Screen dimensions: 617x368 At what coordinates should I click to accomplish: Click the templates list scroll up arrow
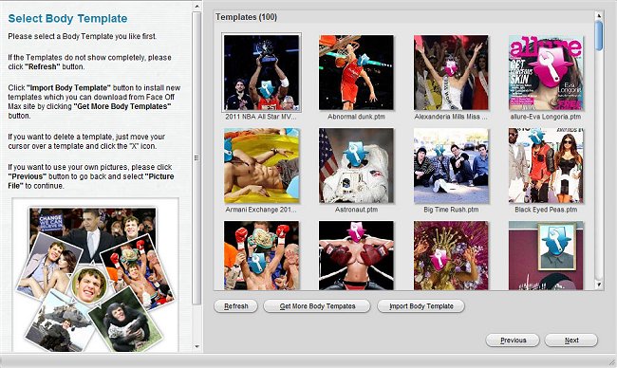(599, 16)
